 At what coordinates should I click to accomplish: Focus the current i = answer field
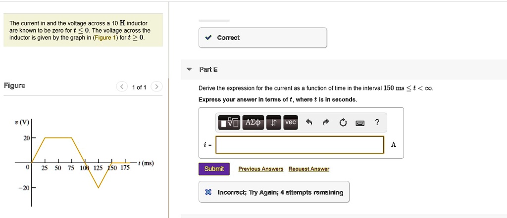point(300,145)
